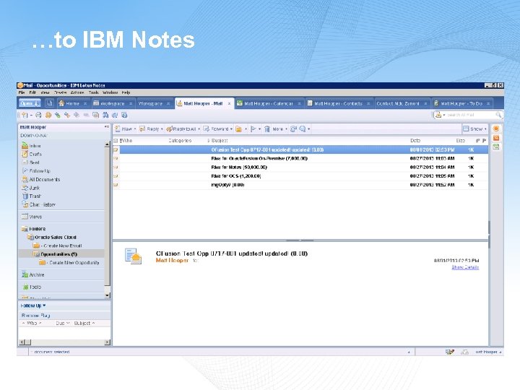Click the print icon in the toolbar
Image resolution: width=520 pixels, height=390 pixels.
[x=38, y=115]
